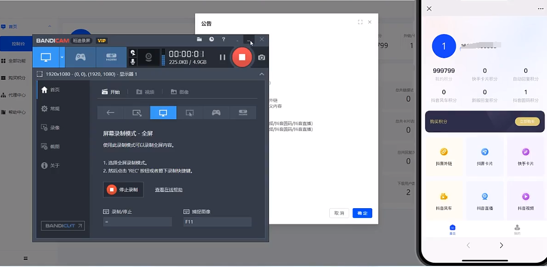Open 关于 in Bandicam sidebar
Viewport: 547px width, 267px height.
(x=50, y=166)
